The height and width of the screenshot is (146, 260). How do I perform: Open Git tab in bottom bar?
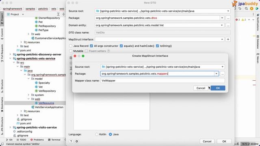coord(9,140)
